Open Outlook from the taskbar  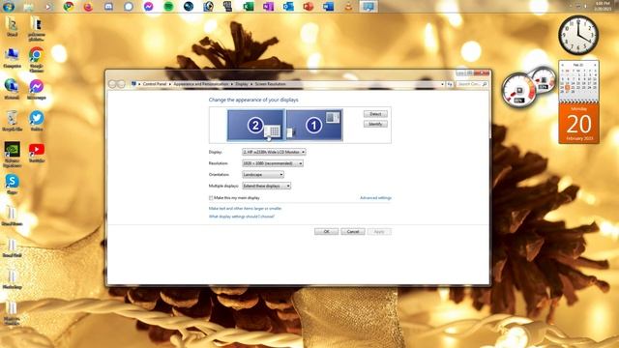click(x=288, y=7)
